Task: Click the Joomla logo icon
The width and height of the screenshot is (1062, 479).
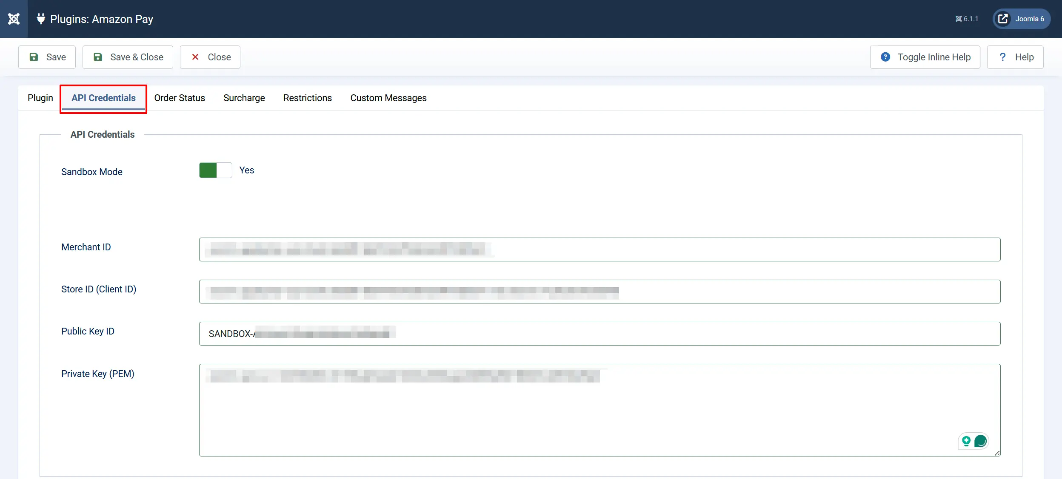Action: (x=14, y=19)
